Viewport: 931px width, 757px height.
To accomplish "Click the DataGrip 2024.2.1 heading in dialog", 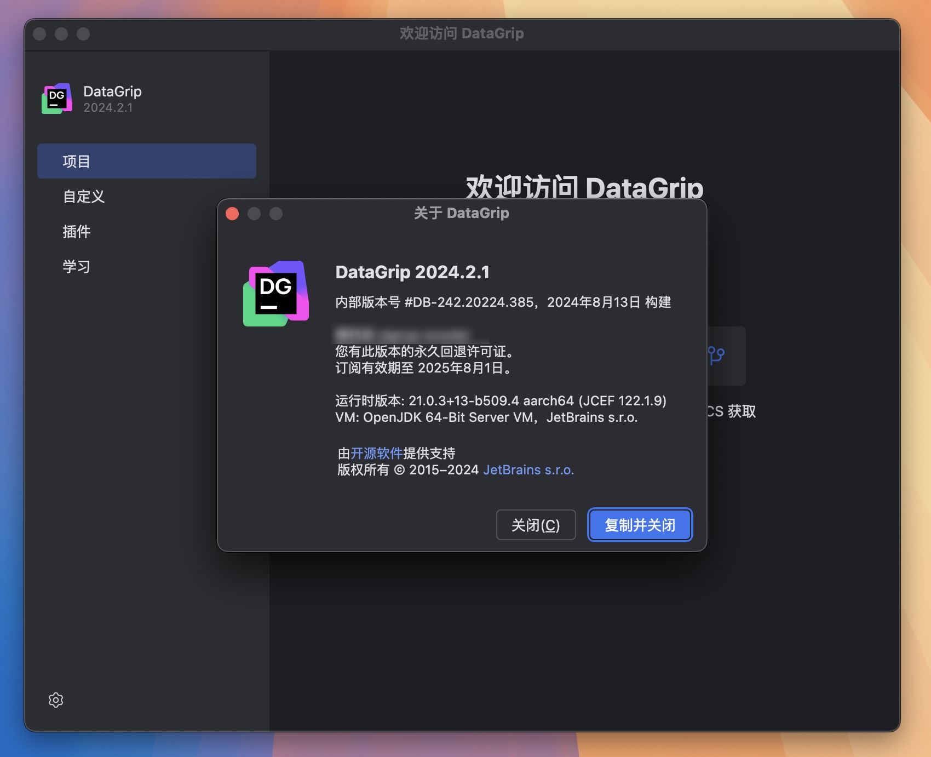I will tap(412, 272).
